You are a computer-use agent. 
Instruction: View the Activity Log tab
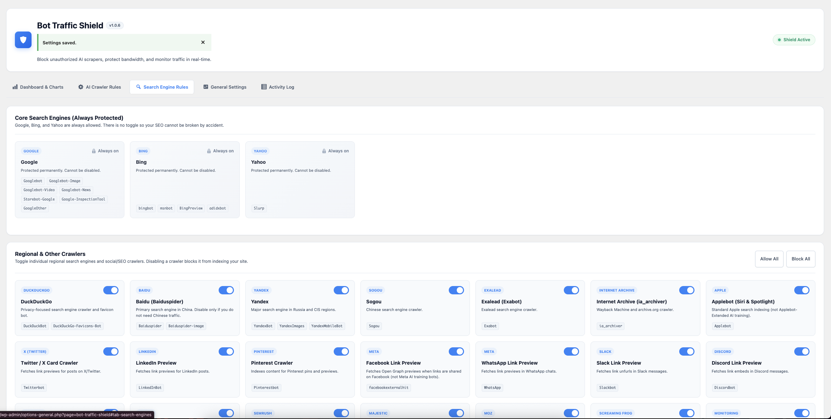[278, 87]
